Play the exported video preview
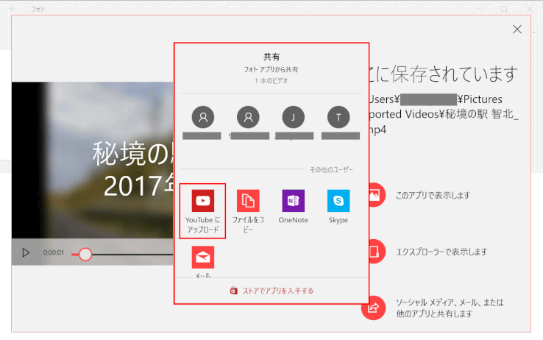Image resolution: width=543 pixels, height=340 pixels. click(26, 252)
